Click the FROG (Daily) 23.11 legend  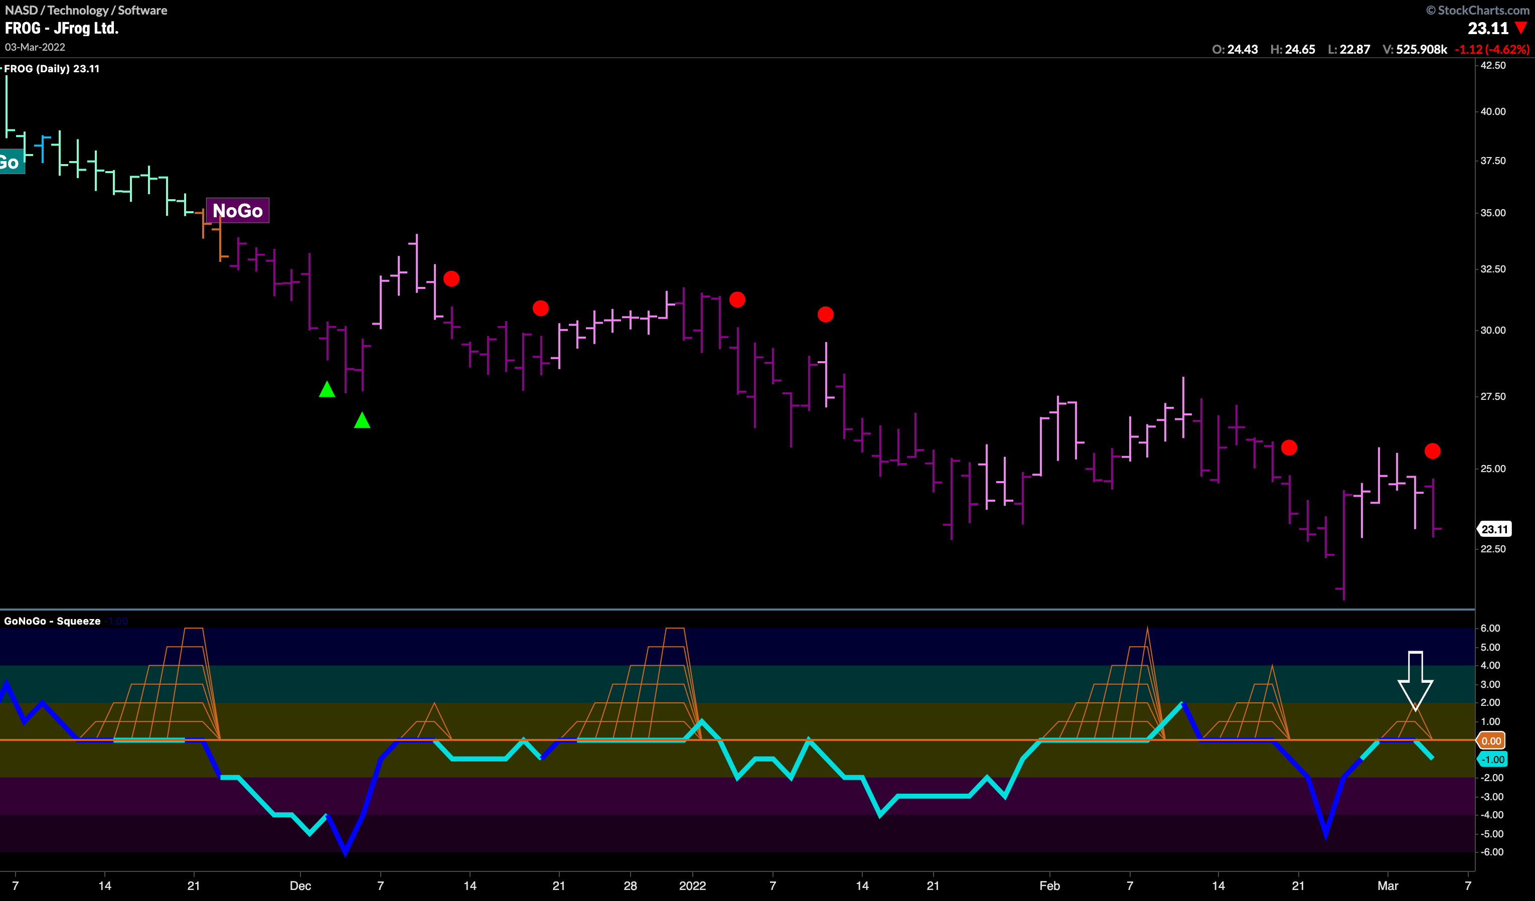pos(51,69)
